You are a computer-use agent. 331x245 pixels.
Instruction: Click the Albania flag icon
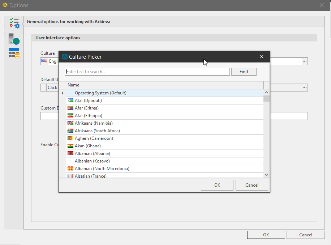[x=70, y=153]
